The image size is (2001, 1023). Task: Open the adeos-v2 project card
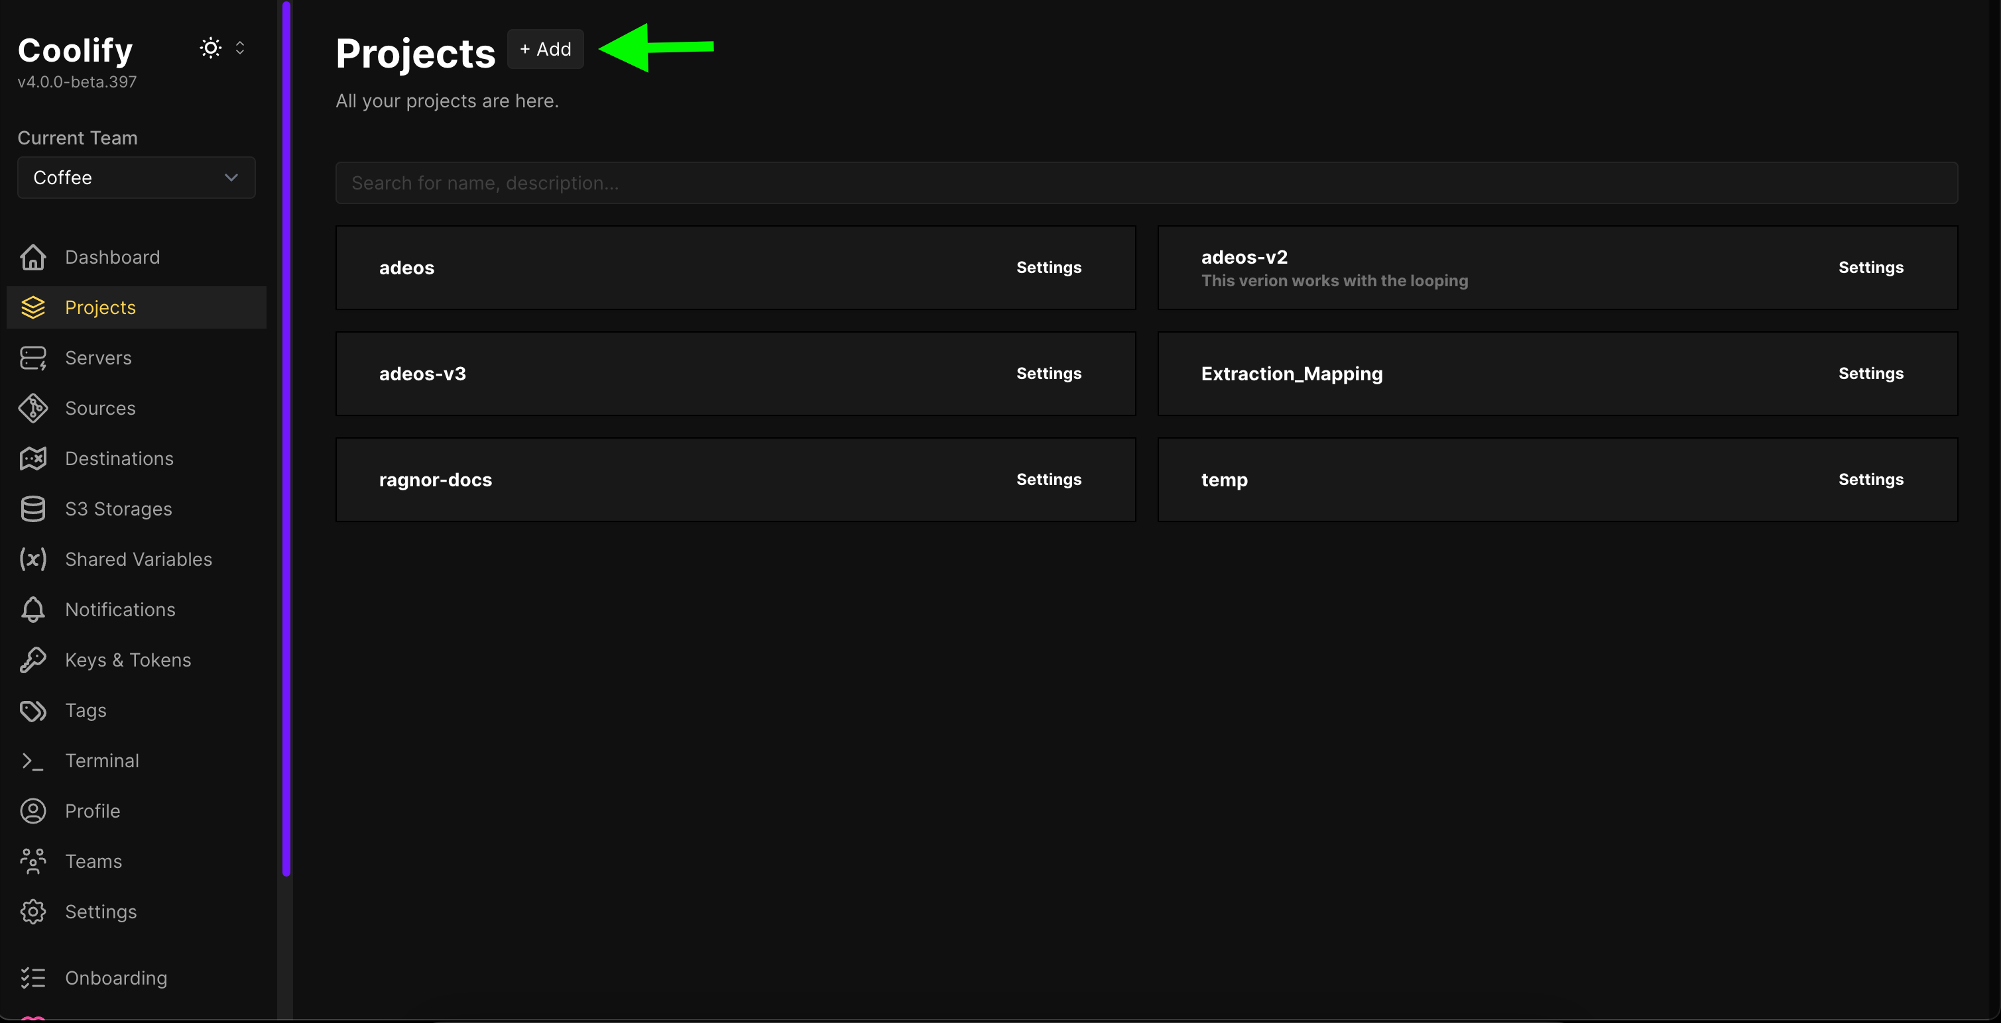[x=1557, y=268]
